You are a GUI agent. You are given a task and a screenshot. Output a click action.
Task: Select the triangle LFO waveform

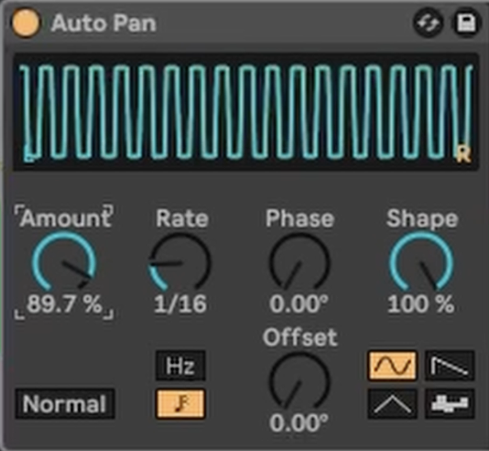tap(393, 404)
